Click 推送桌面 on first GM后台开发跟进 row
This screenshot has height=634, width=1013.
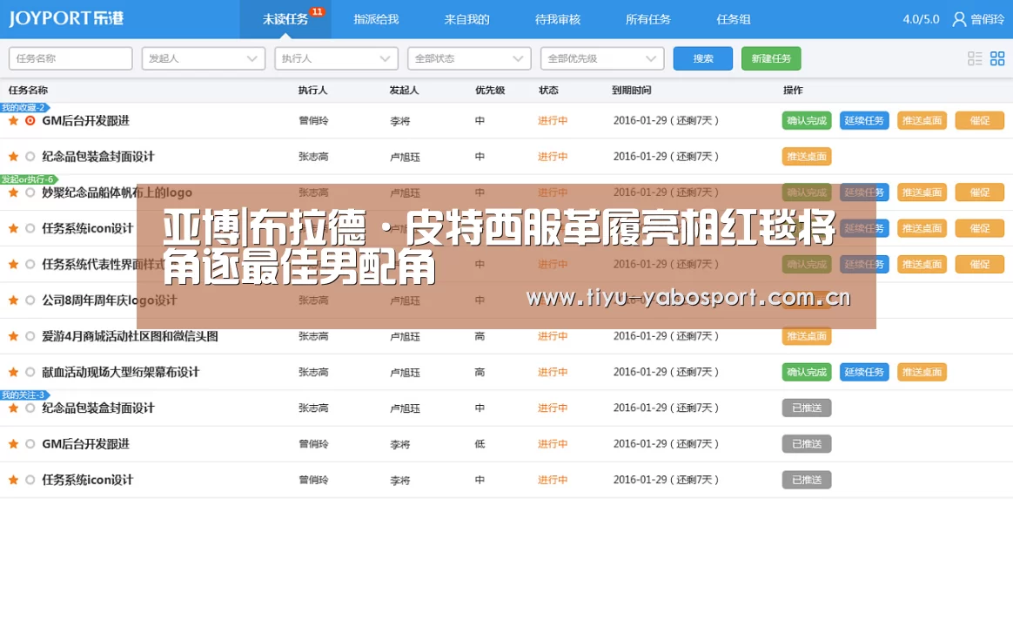922,121
